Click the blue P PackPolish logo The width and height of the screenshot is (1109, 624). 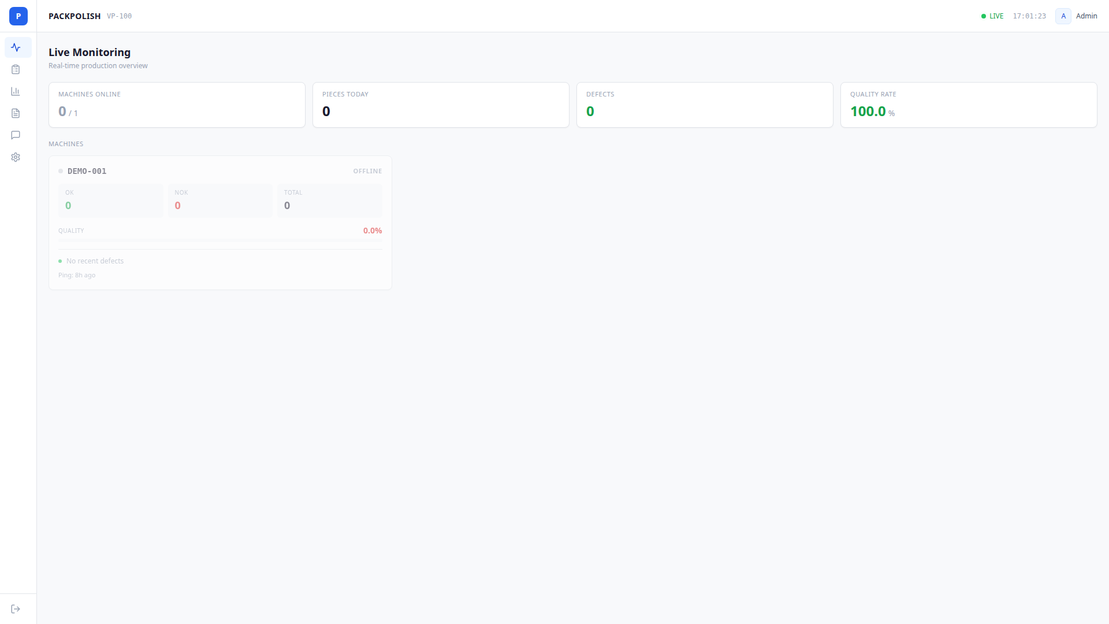point(18,16)
